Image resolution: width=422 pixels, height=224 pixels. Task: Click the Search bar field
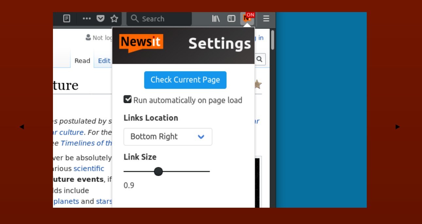click(159, 19)
